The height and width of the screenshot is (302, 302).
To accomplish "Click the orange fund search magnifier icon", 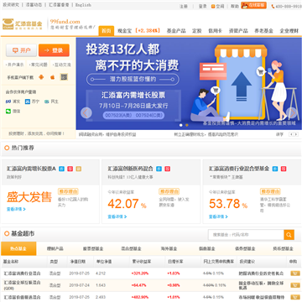I will pos(289,235).
